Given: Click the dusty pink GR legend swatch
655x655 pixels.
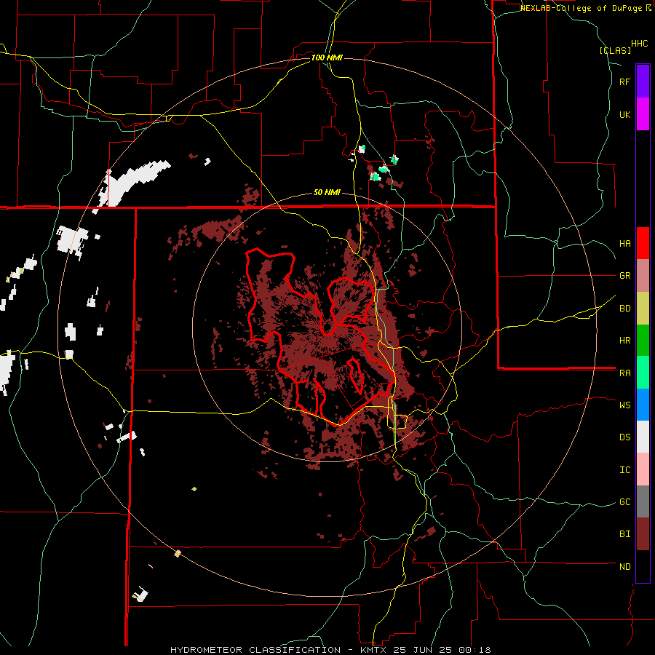Looking at the screenshot, I should (x=643, y=276).
